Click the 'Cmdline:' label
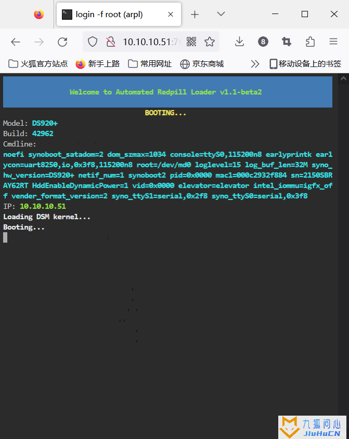This screenshot has width=349, height=439. (x=20, y=144)
